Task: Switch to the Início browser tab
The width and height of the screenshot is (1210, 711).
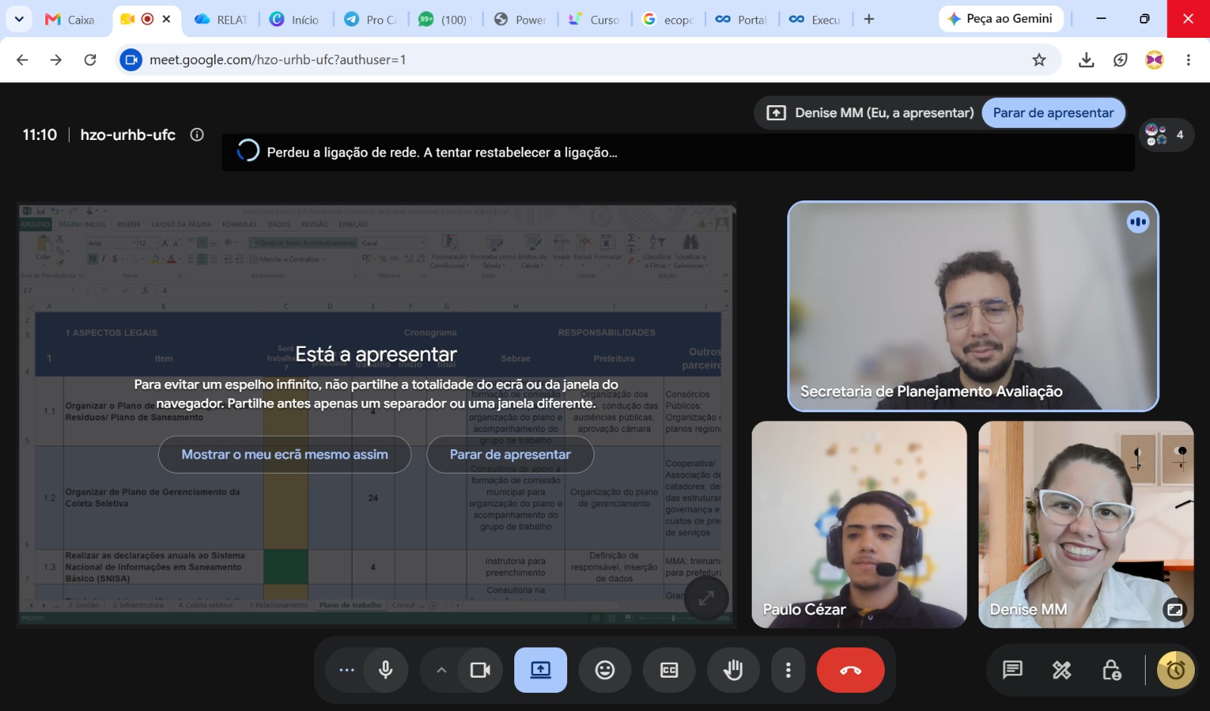Action: click(296, 20)
